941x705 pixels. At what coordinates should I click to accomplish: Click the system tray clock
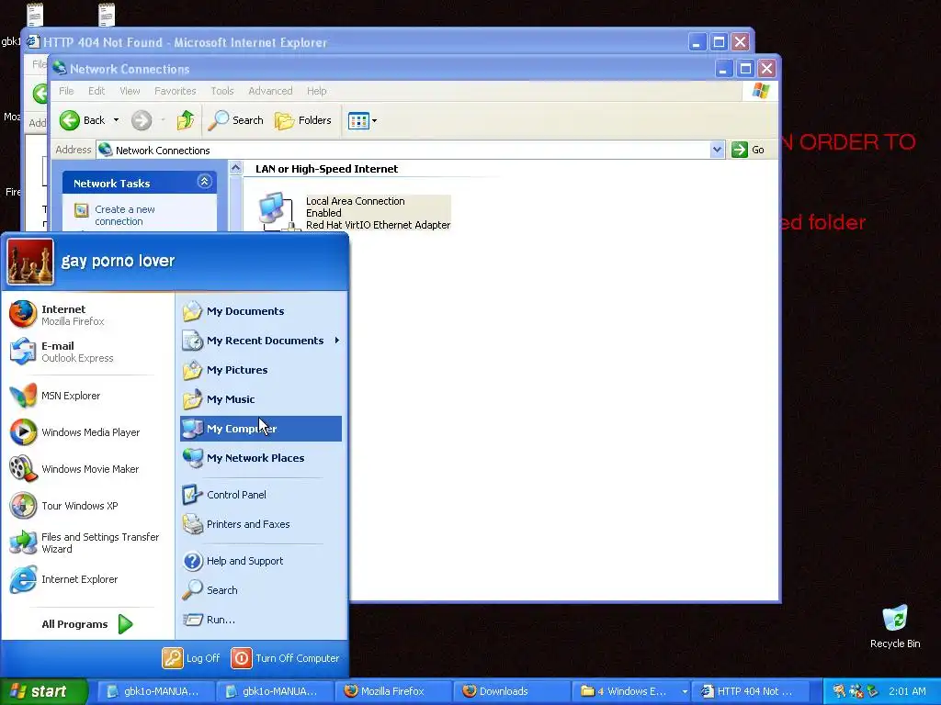(907, 691)
